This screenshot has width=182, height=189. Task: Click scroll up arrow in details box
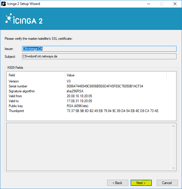[174, 126]
